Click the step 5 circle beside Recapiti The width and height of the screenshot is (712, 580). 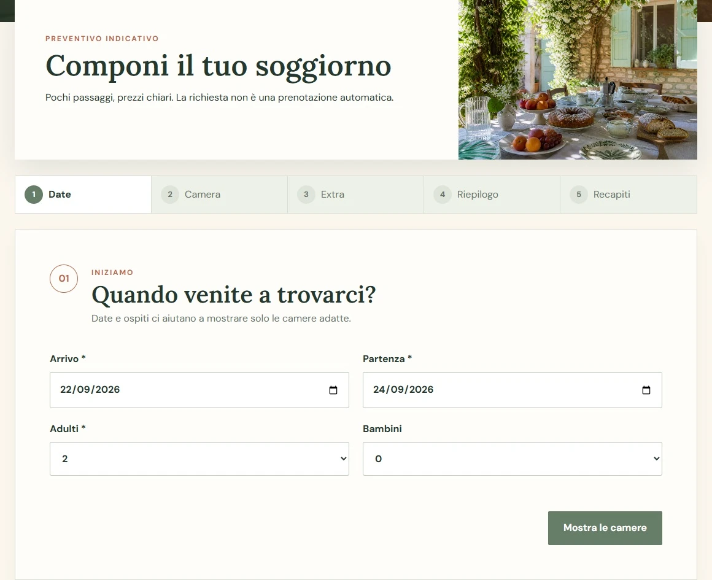(x=578, y=195)
